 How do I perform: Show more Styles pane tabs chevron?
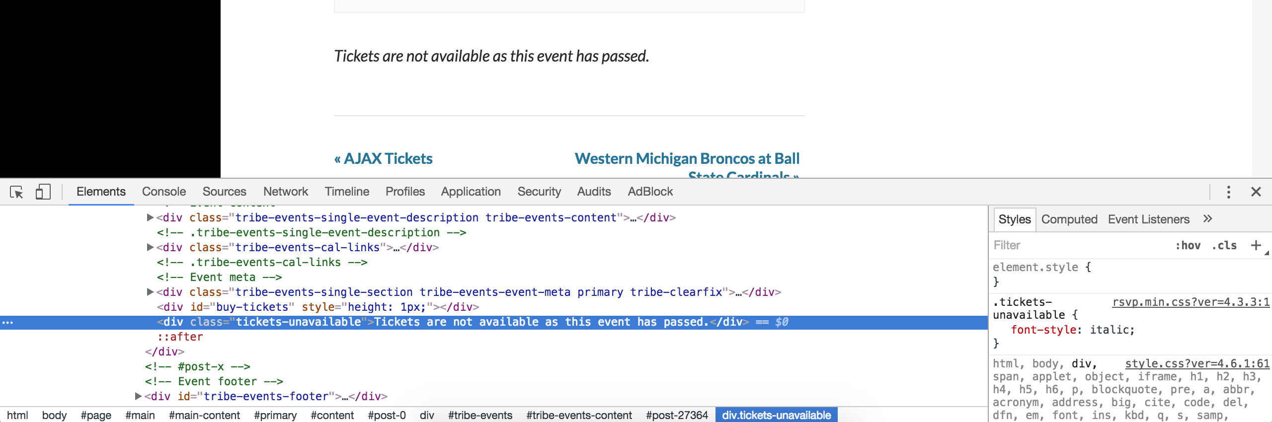coord(1208,219)
